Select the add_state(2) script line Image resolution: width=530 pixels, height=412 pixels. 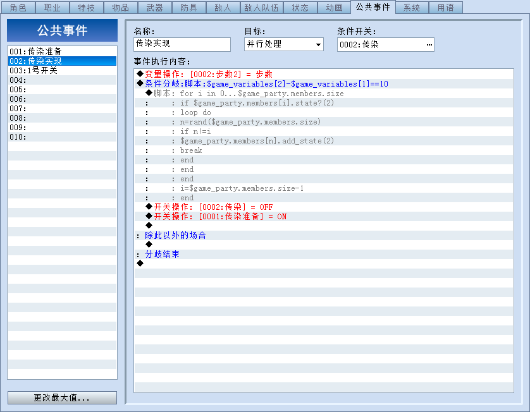point(324,140)
